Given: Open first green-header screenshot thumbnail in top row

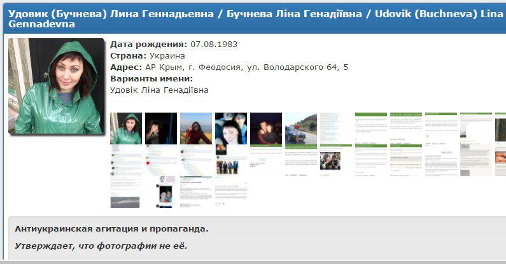Looking at the screenshot, I should pyautogui.click(x=370, y=129).
